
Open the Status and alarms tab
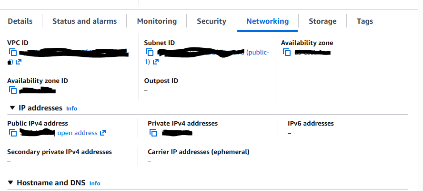click(84, 21)
